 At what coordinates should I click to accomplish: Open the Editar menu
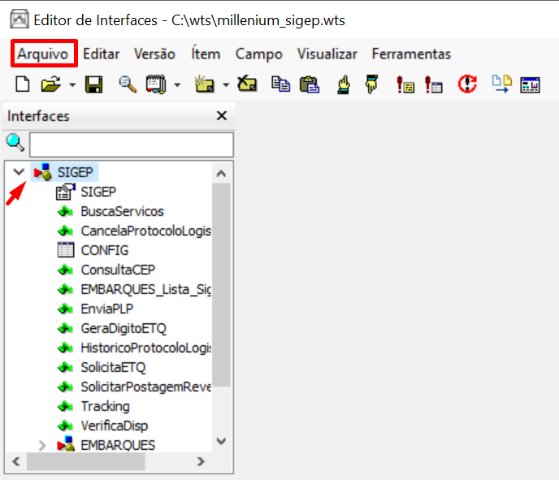point(102,54)
